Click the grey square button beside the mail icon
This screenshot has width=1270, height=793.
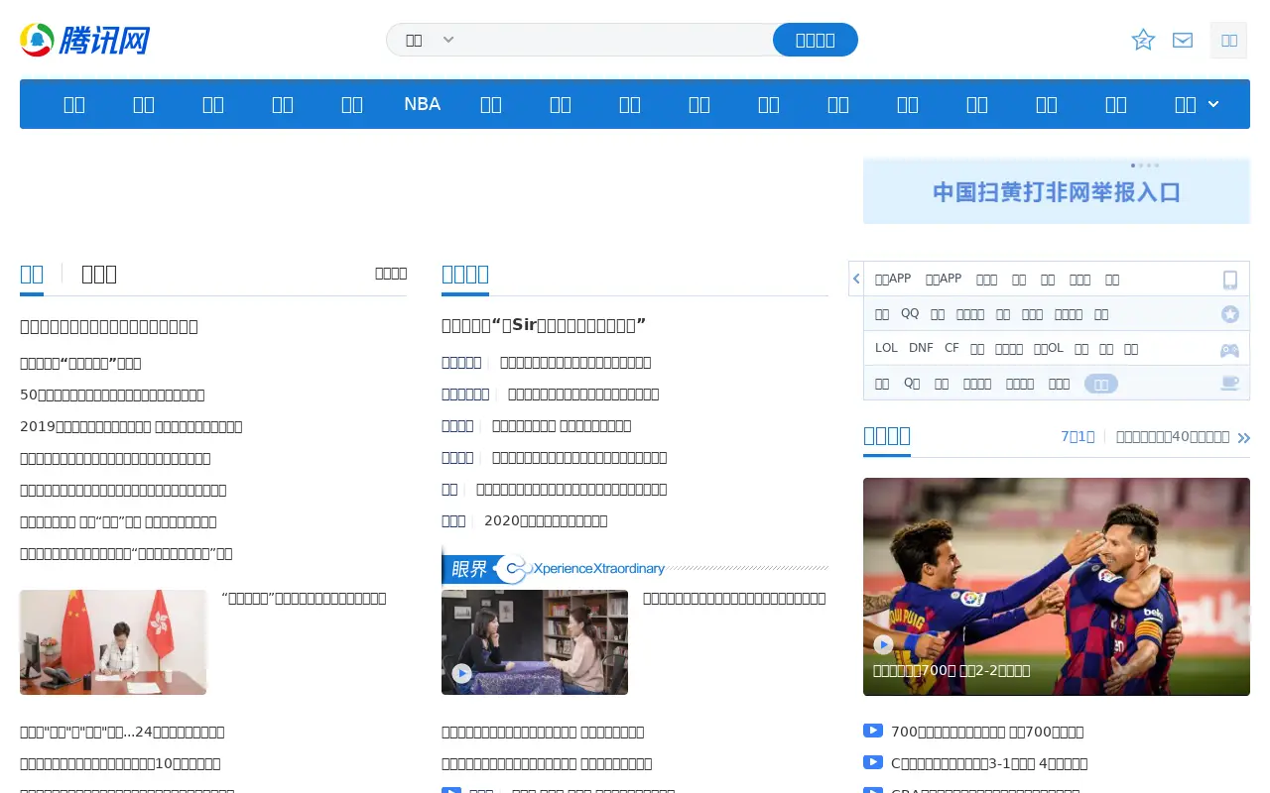[1228, 41]
